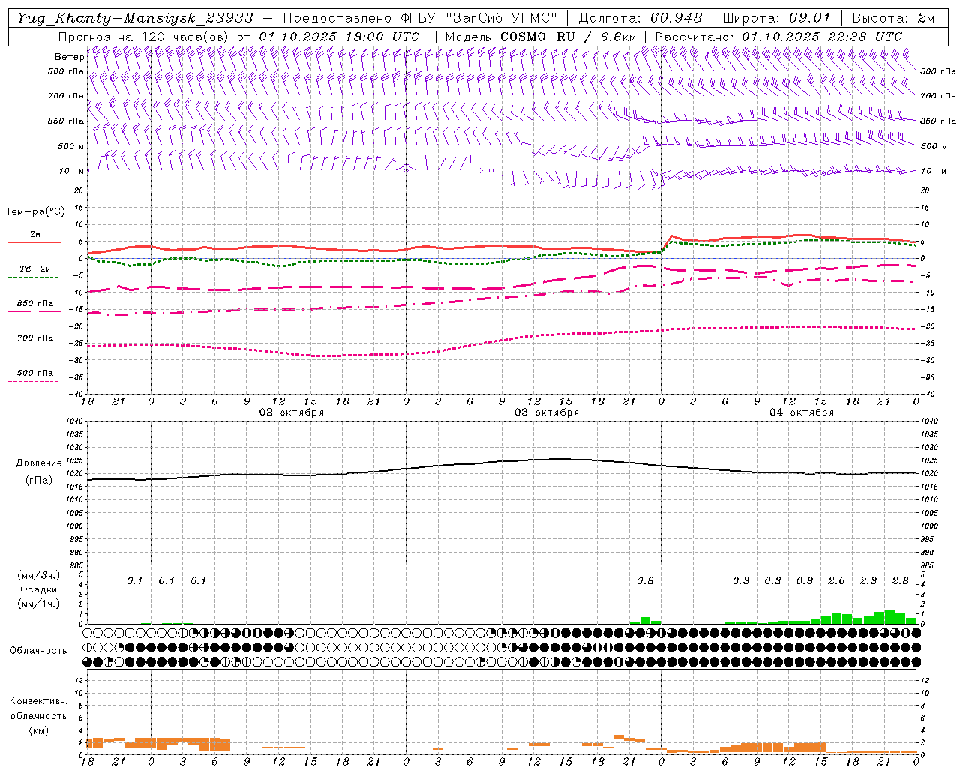The height and width of the screenshot is (768, 960).
Task: Click the 2.3 precipitation value
Action: pyautogui.click(x=868, y=581)
